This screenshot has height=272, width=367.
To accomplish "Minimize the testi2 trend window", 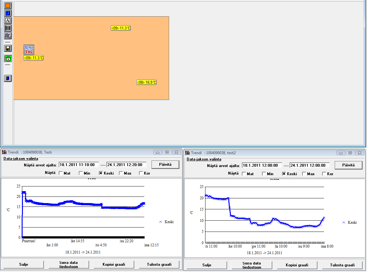I will [341, 153].
